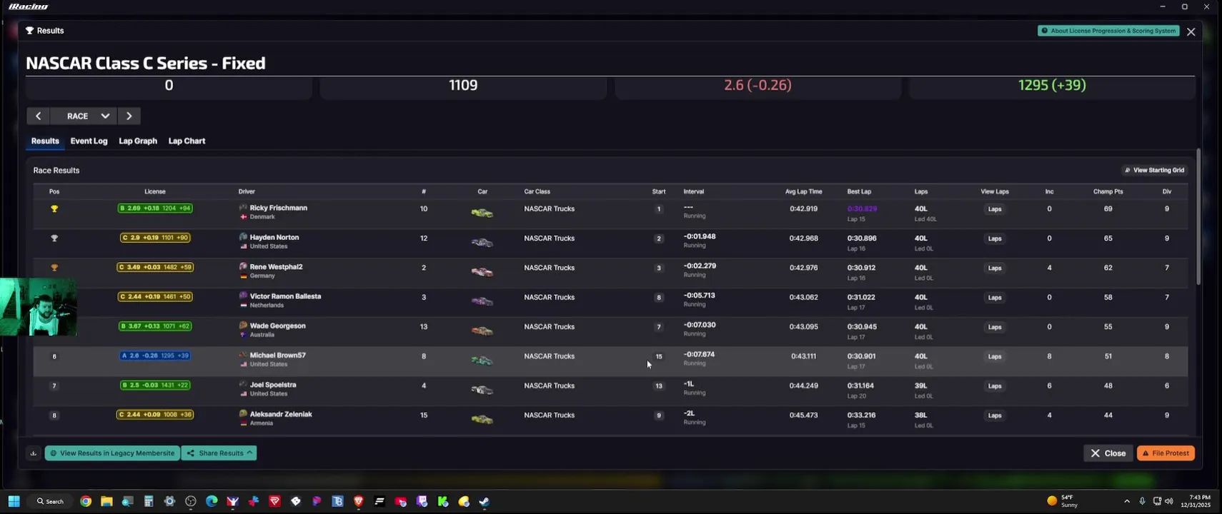Click the bronze third-place trophy icon
This screenshot has width=1222, height=514.
pyautogui.click(x=54, y=268)
